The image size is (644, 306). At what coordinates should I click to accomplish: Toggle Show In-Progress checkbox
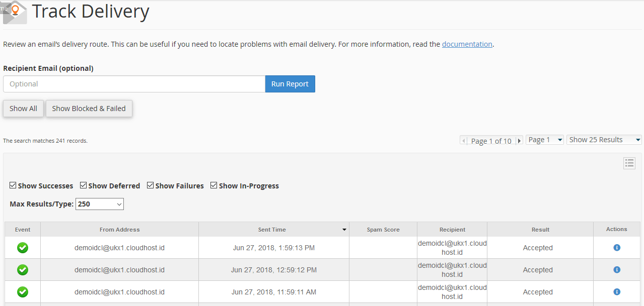pos(214,185)
